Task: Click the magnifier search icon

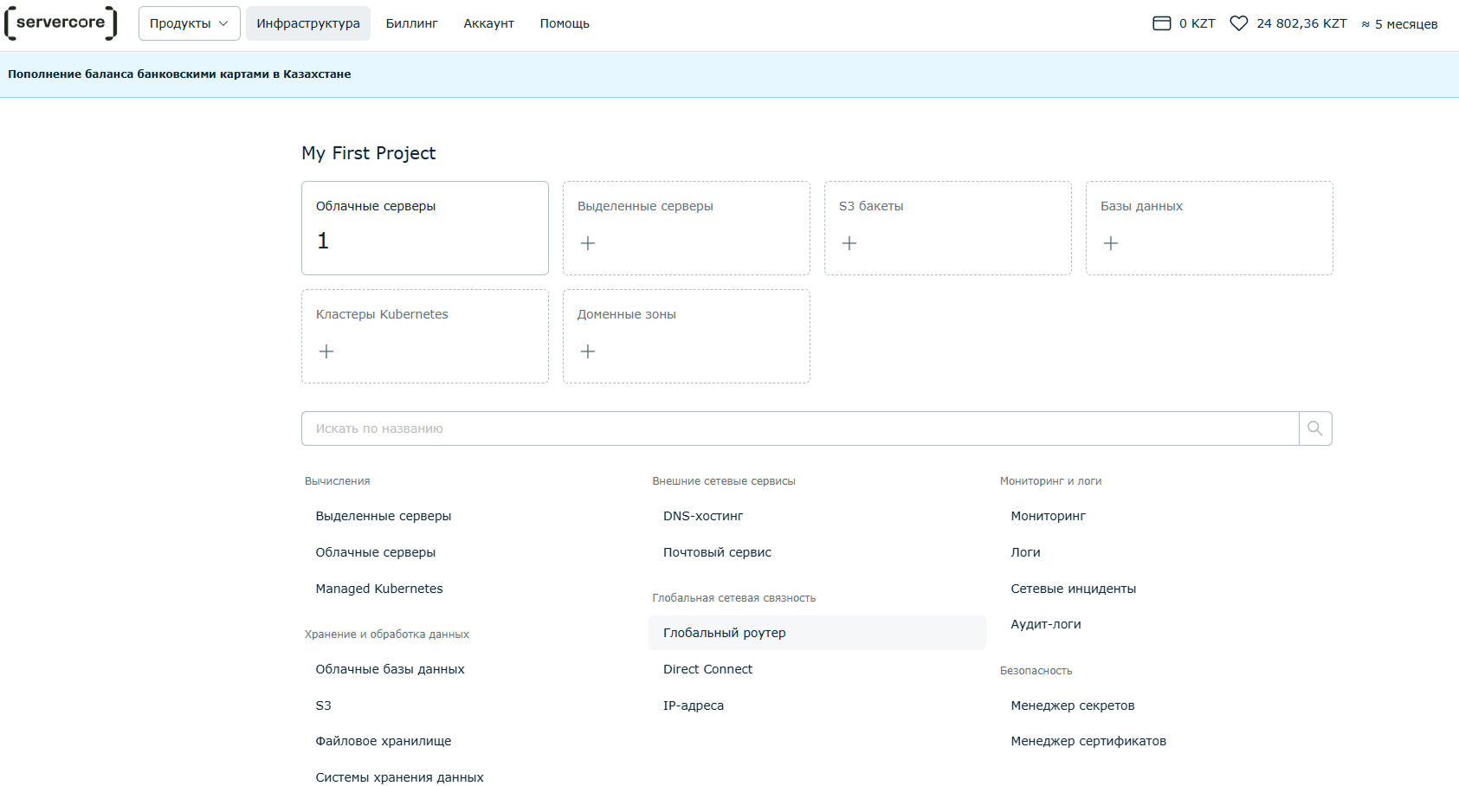Action: pyautogui.click(x=1314, y=428)
